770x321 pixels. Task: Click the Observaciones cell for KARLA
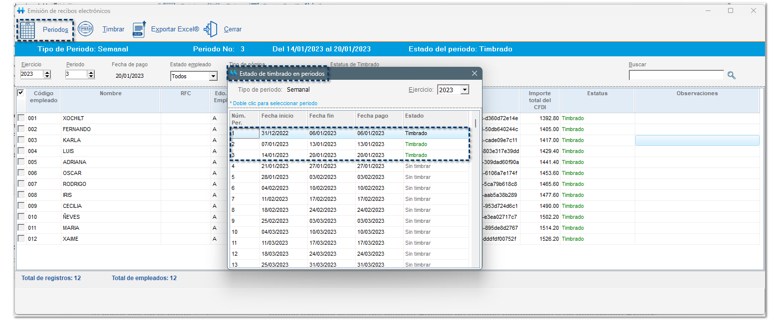[697, 141]
